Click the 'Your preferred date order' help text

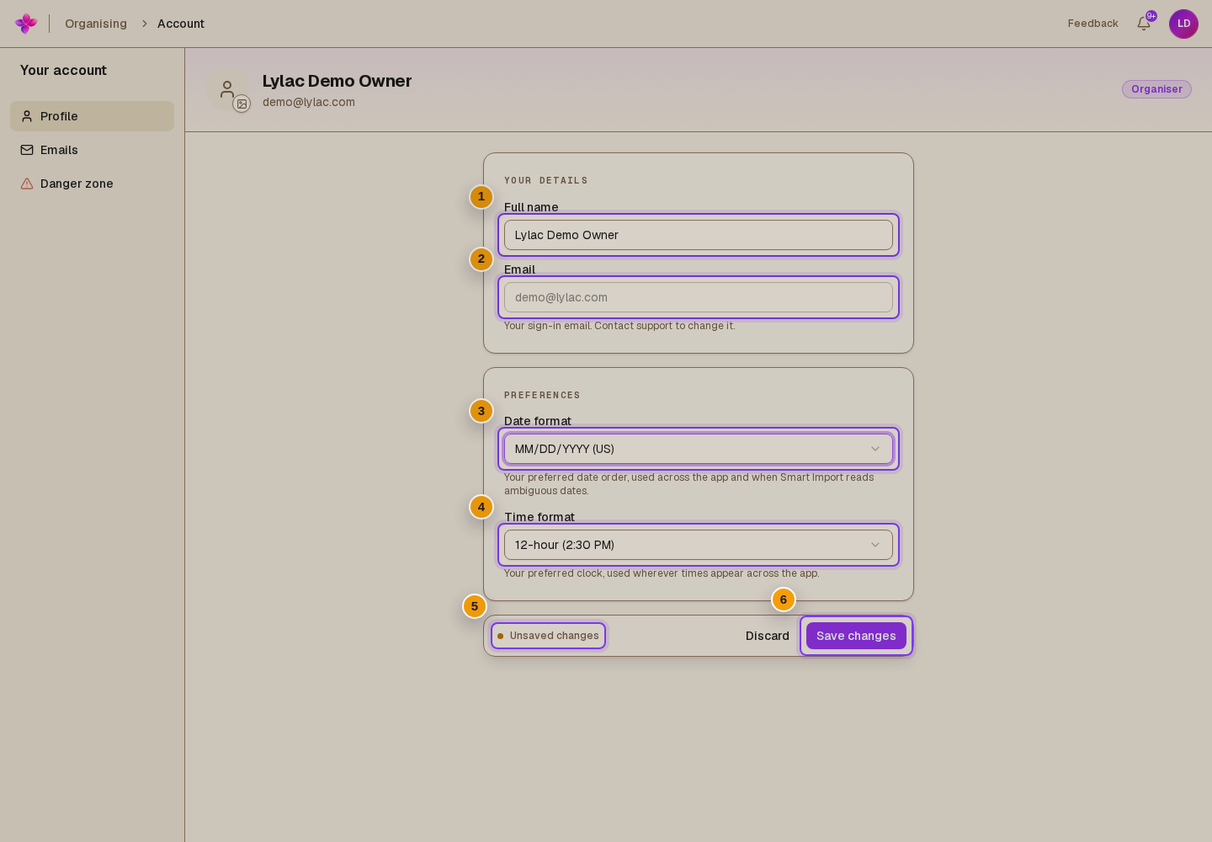[689, 484]
